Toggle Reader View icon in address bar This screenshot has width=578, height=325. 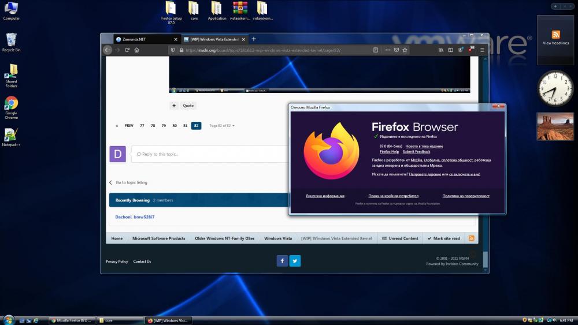376,50
